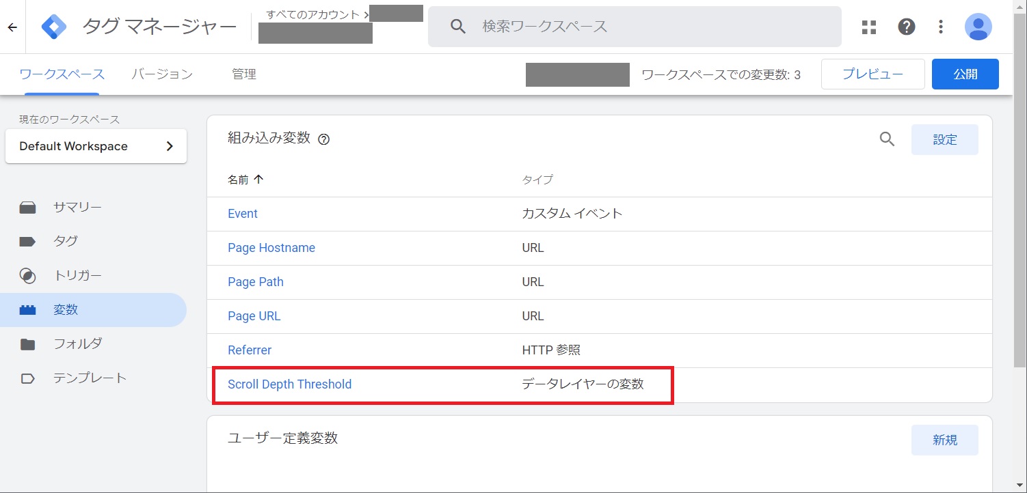
Task: Expand the Default Workspace selector
Action: 96,146
